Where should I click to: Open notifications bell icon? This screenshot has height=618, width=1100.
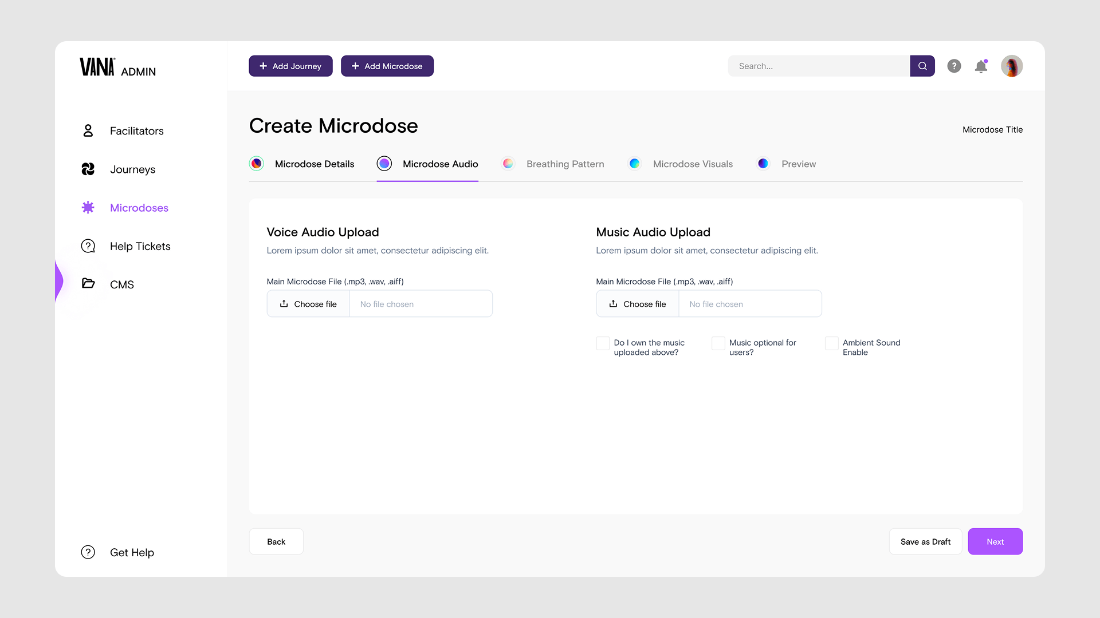(x=981, y=66)
